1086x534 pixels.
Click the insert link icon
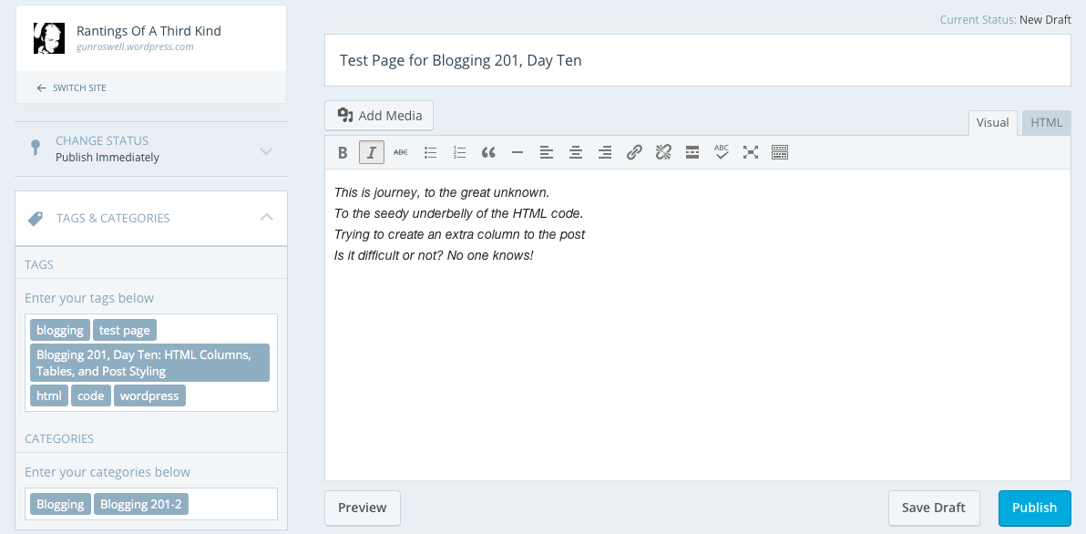coord(634,153)
